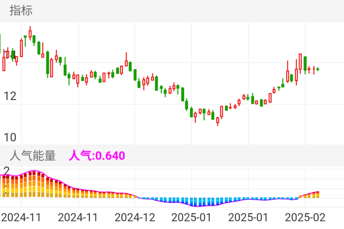Select the 2025-02 date label
This screenshot has width=344, height=229.
pyautogui.click(x=304, y=216)
